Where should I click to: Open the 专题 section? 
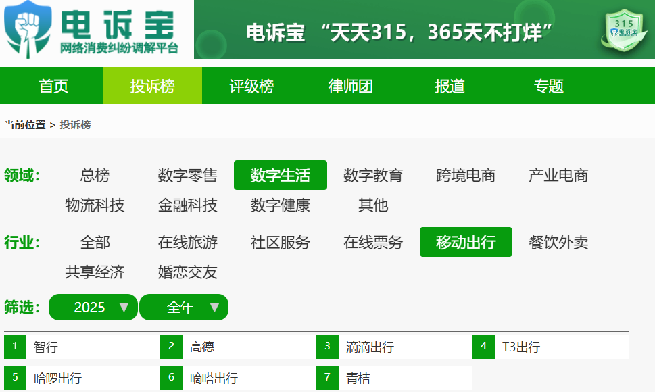point(548,85)
